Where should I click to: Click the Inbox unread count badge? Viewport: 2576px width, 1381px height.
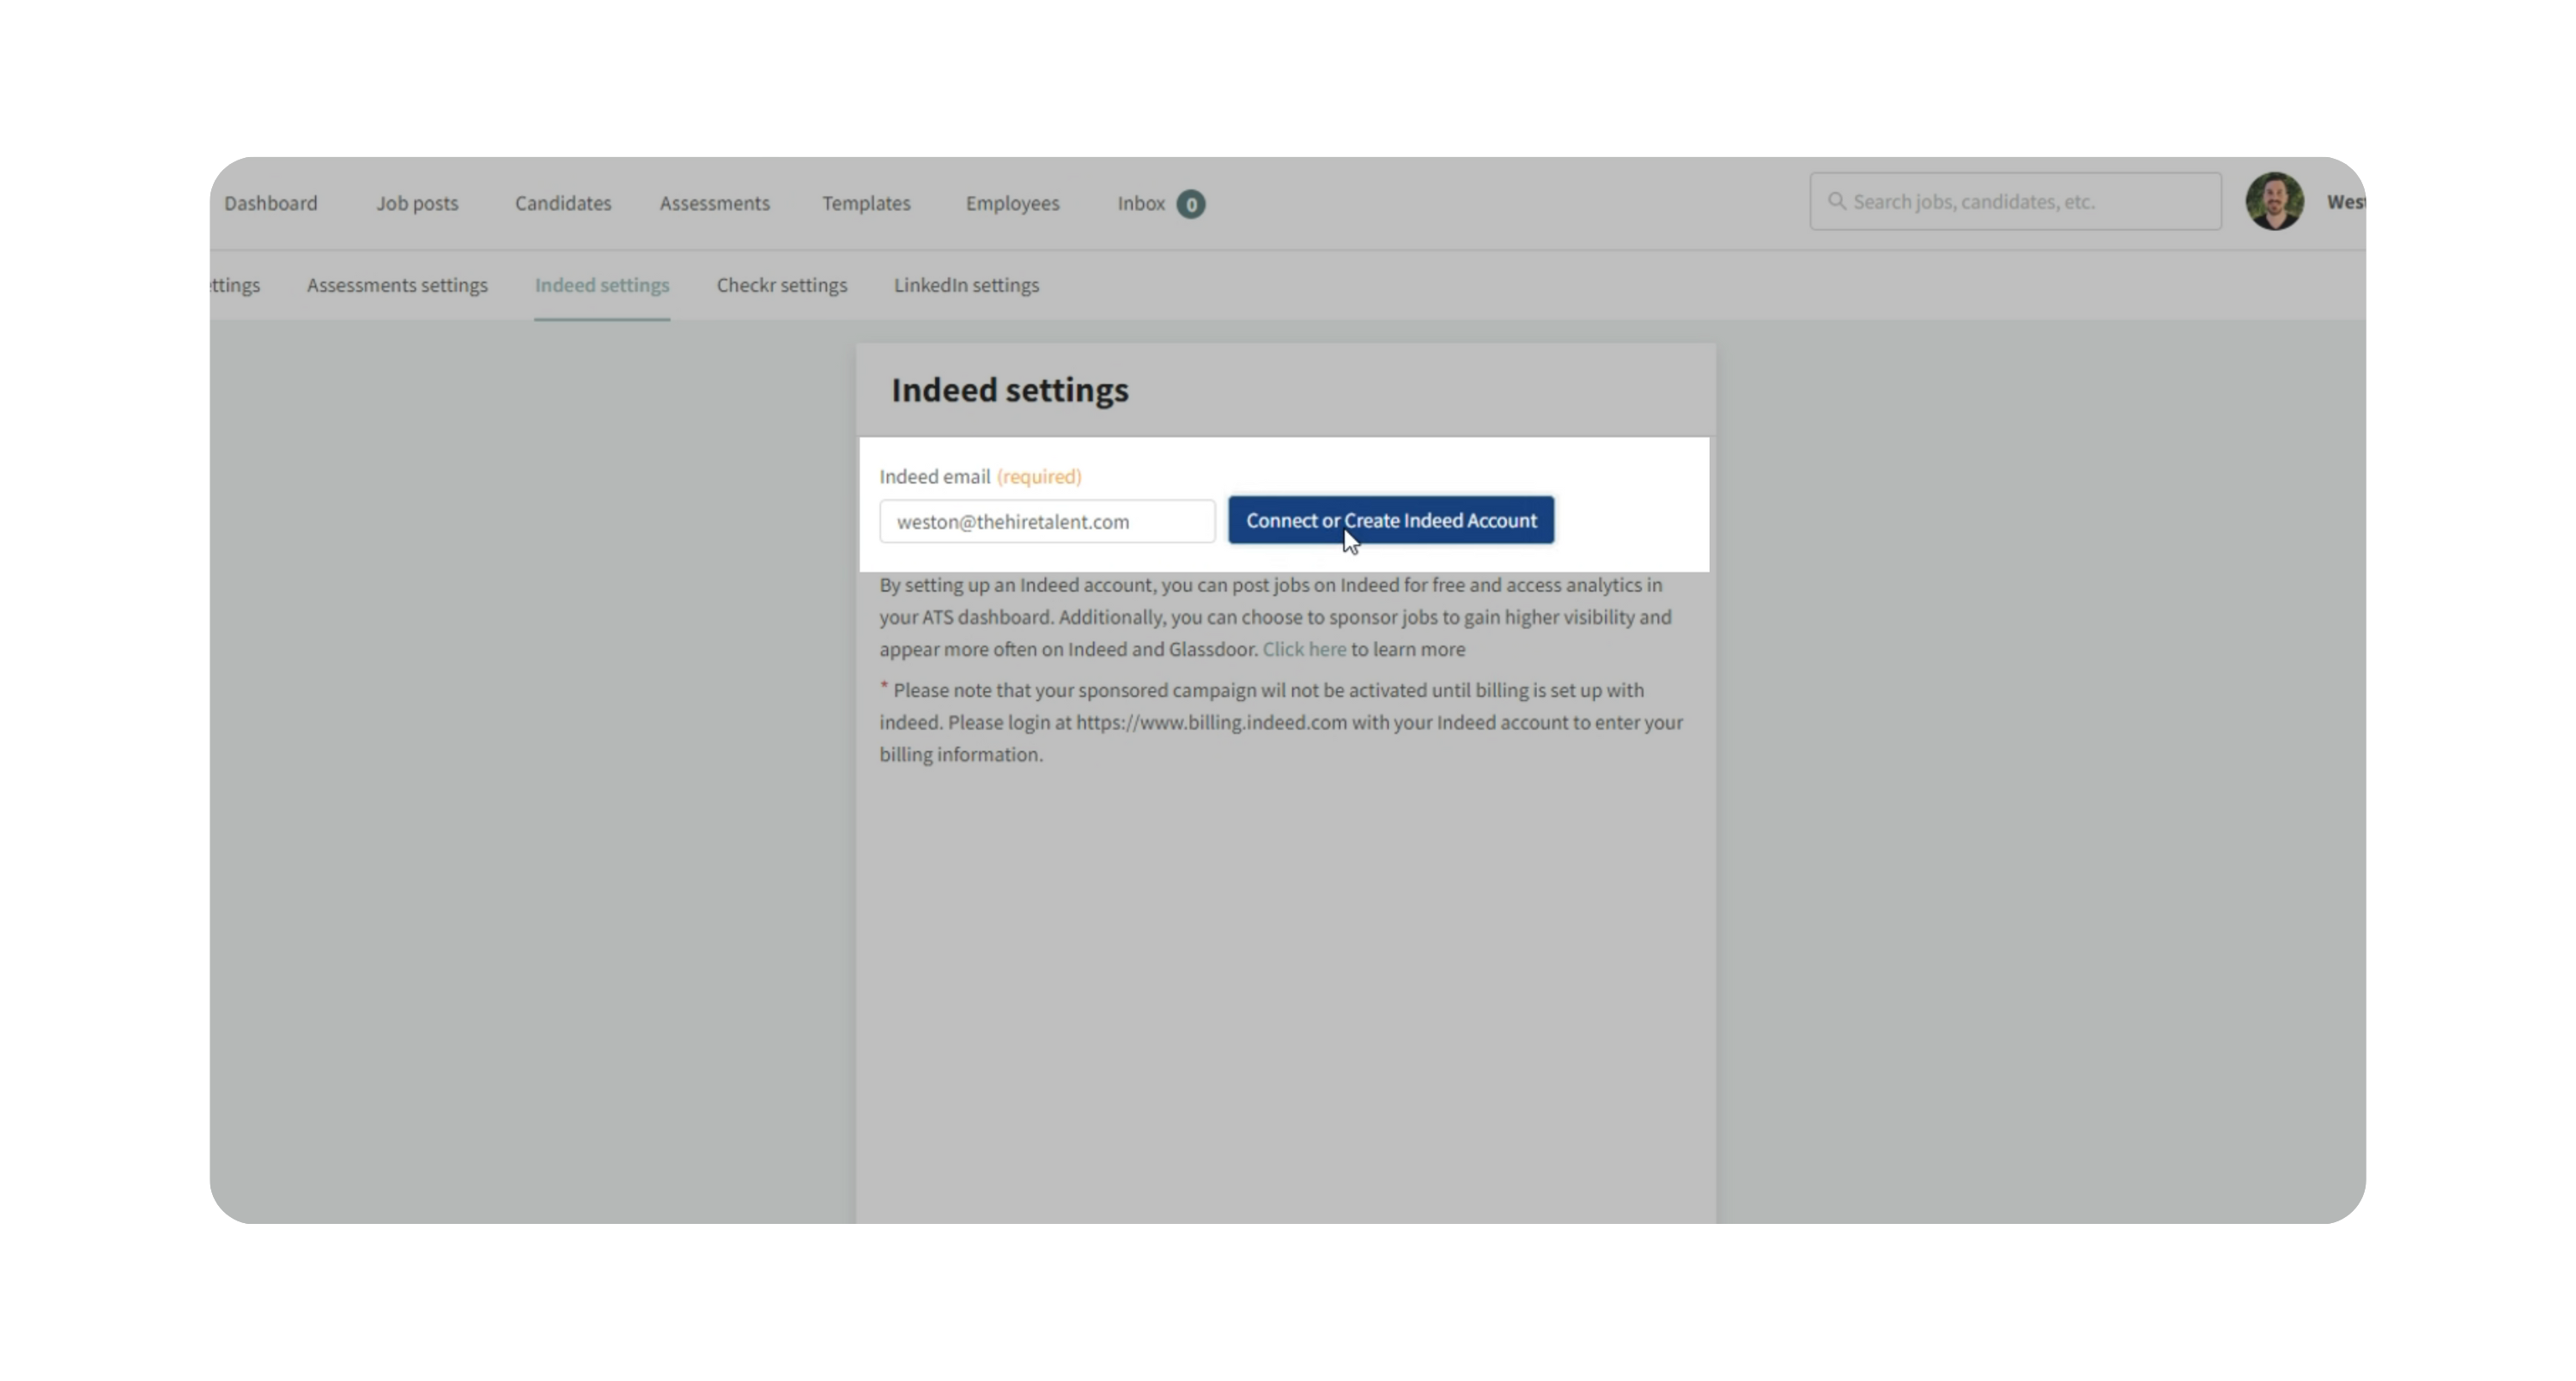(x=1190, y=204)
